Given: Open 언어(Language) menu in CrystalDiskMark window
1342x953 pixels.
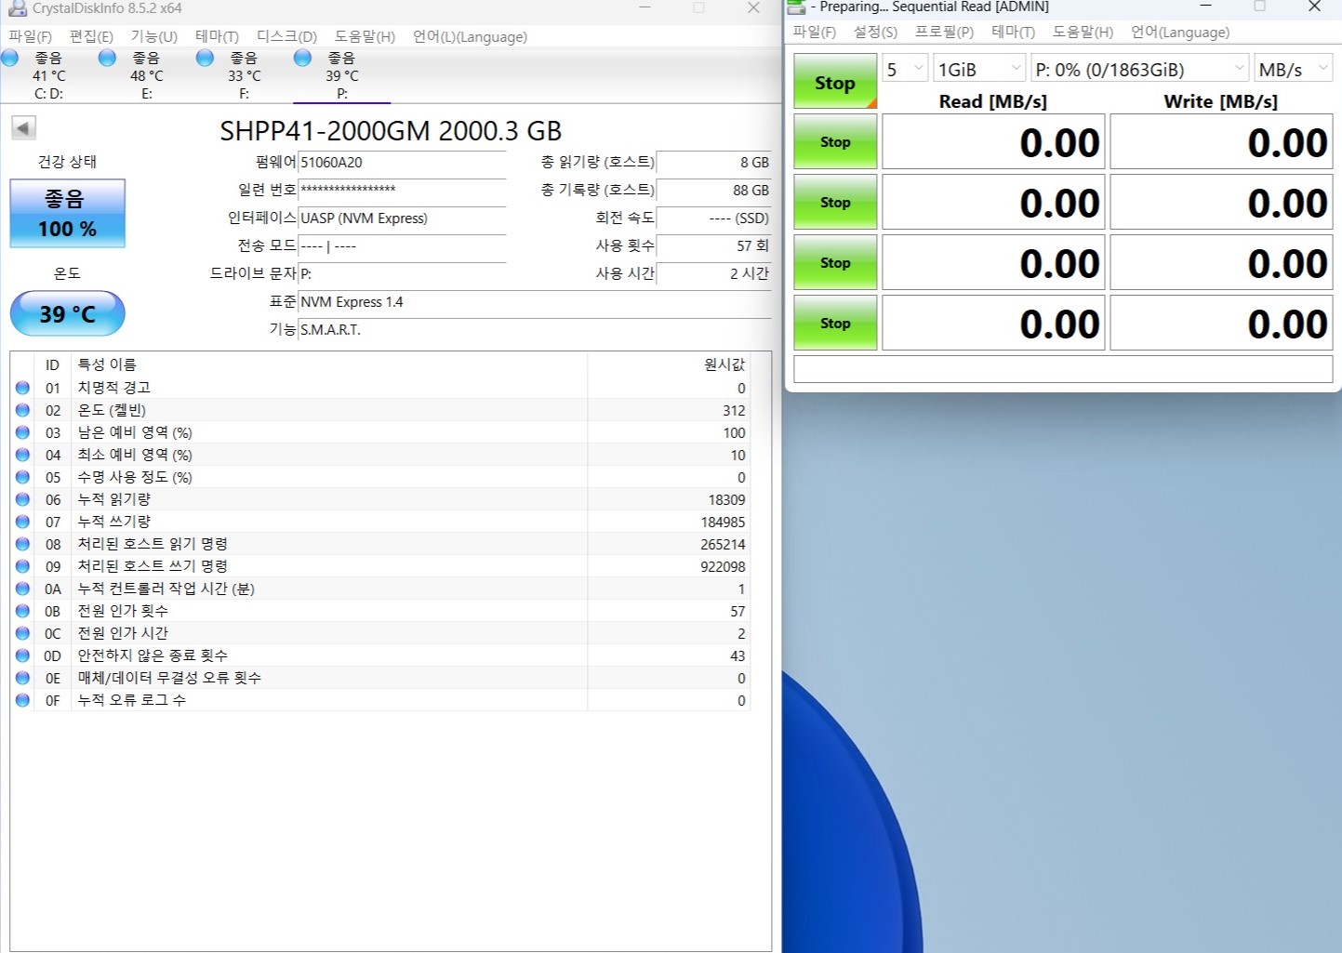Looking at the screenshot, I should (1180, 32).
